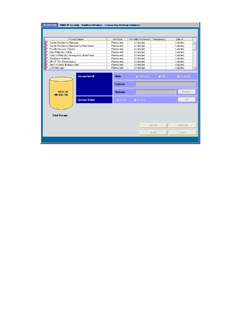Click the Apply button

(153, 133)
